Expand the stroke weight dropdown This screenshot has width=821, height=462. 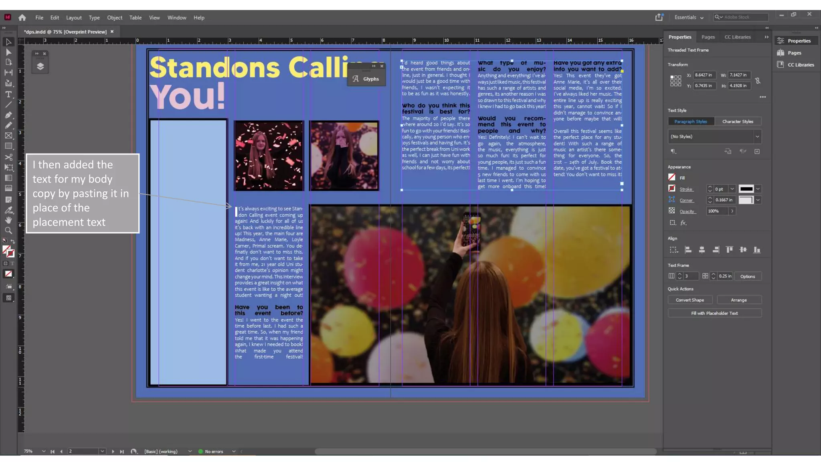pos(732,189)
